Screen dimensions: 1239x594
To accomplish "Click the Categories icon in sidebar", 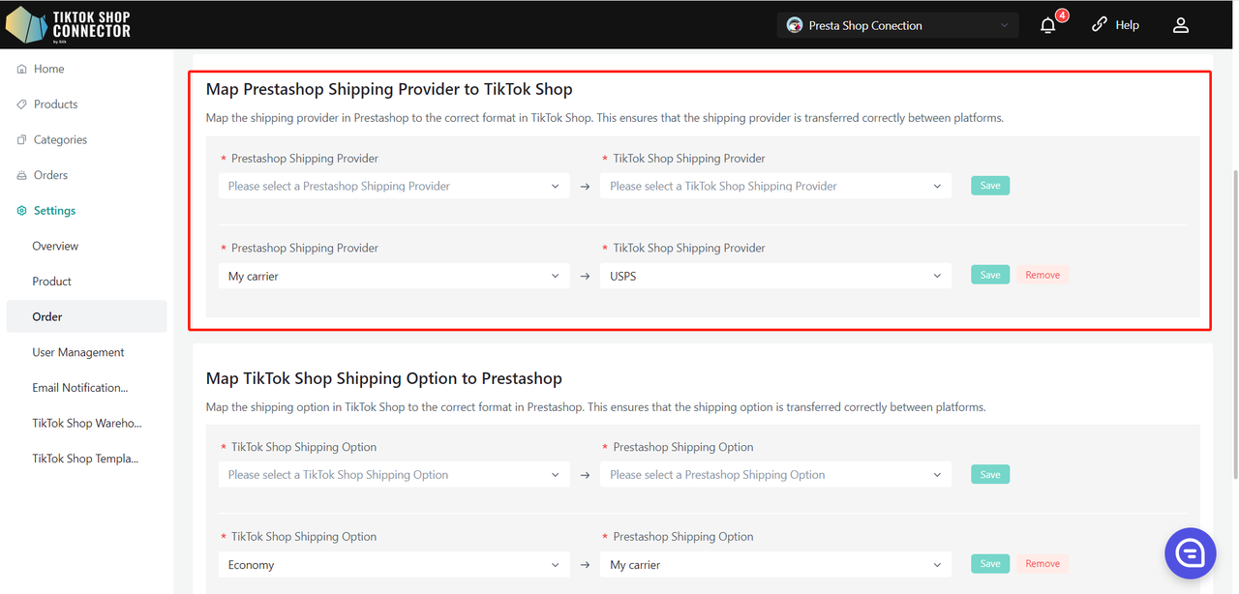I will pyautogui.click(x=22, y=139).
